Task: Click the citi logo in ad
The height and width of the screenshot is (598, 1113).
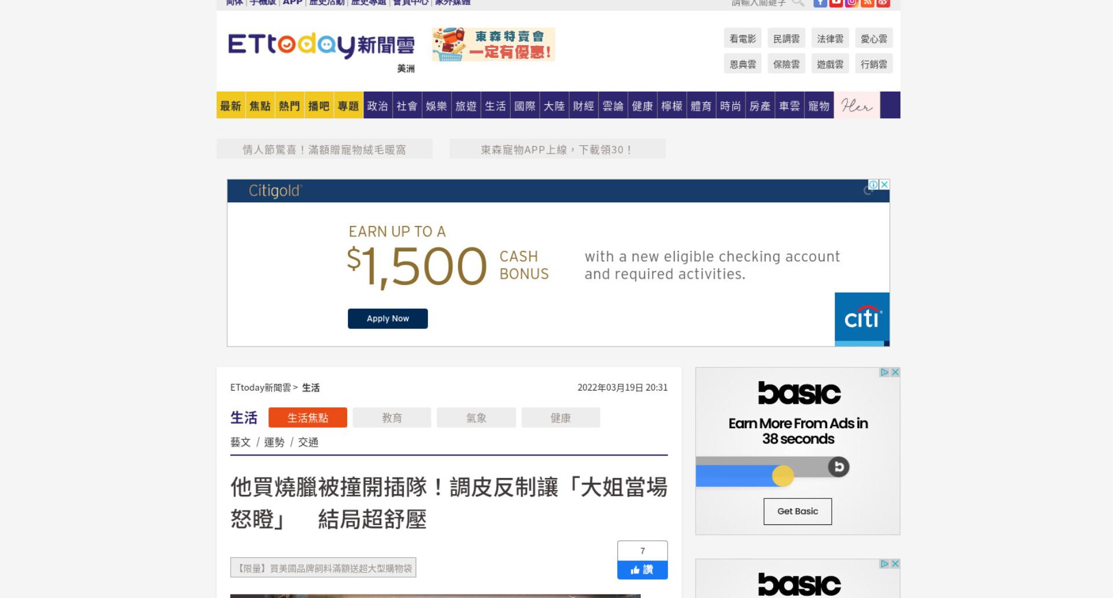Action: pos(862,319)
